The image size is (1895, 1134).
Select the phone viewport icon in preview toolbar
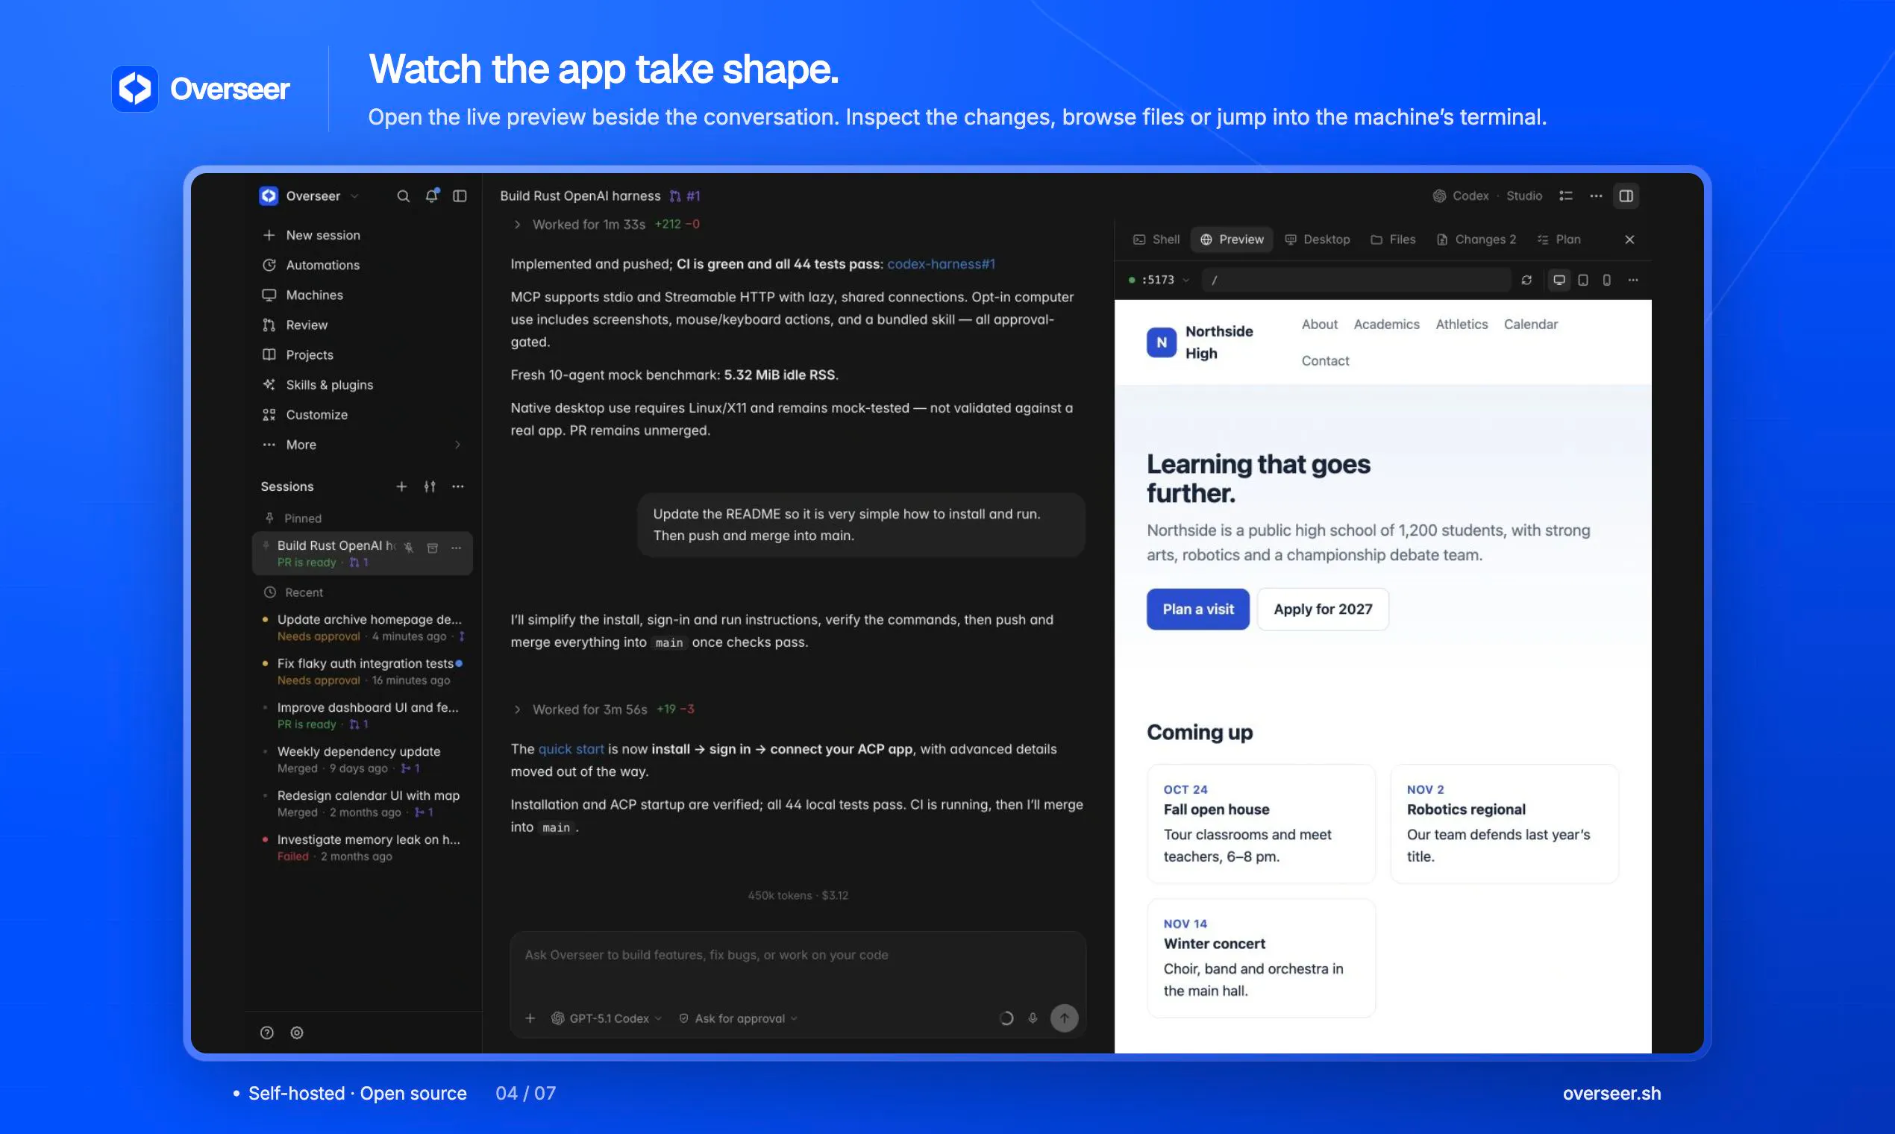(1607, 281)
